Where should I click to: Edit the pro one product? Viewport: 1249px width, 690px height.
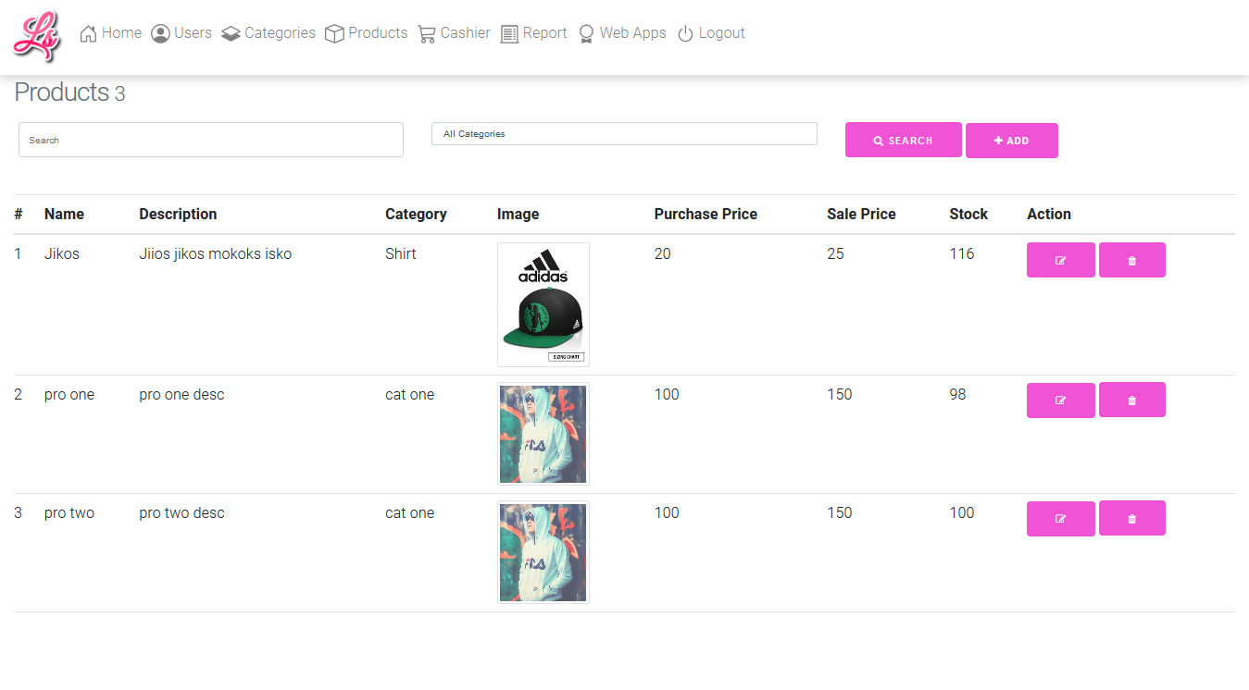[1060, 400]
